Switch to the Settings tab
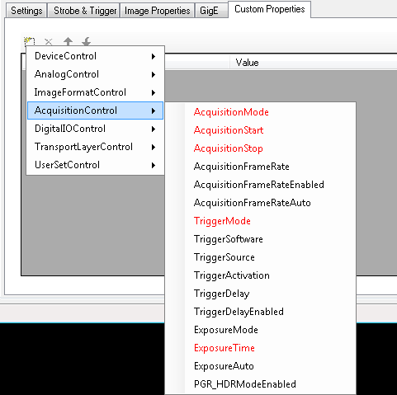 click(26, 11)
